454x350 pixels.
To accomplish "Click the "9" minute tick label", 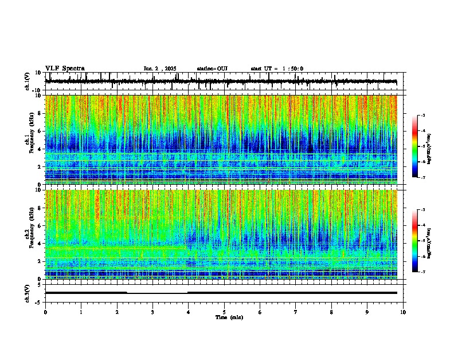I will point(367,312).
